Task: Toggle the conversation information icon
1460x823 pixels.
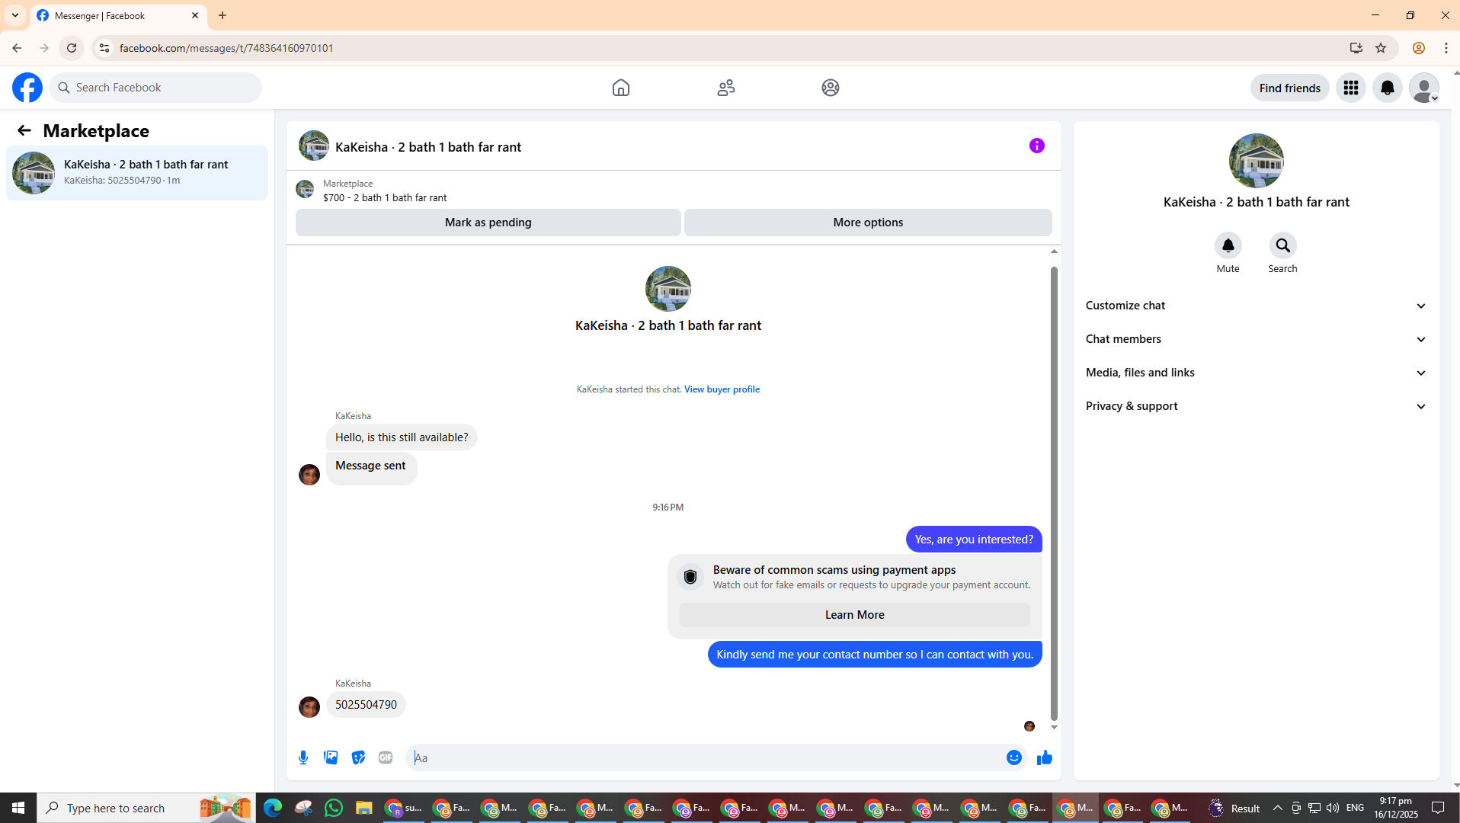Action: [1037, 146]
